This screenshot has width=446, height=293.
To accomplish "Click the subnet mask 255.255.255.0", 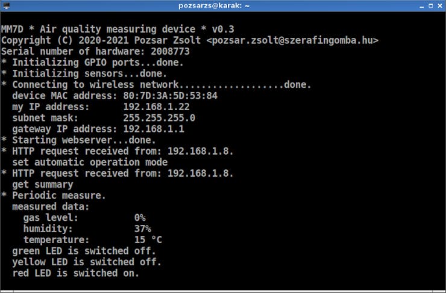I will pos(159,118).
